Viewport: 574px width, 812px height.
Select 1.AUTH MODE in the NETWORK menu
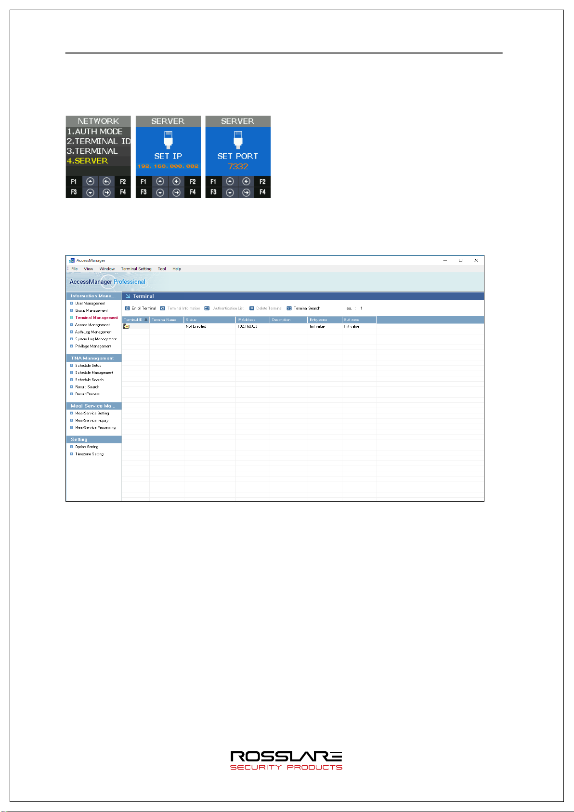click(98, 132)
